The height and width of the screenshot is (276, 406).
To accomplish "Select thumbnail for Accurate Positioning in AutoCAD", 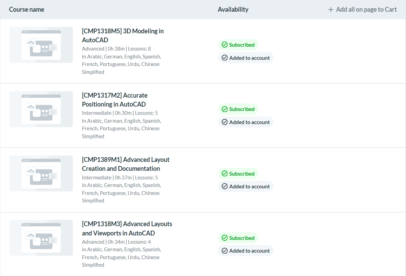I will pyautogui.click(x=41, y=109).
